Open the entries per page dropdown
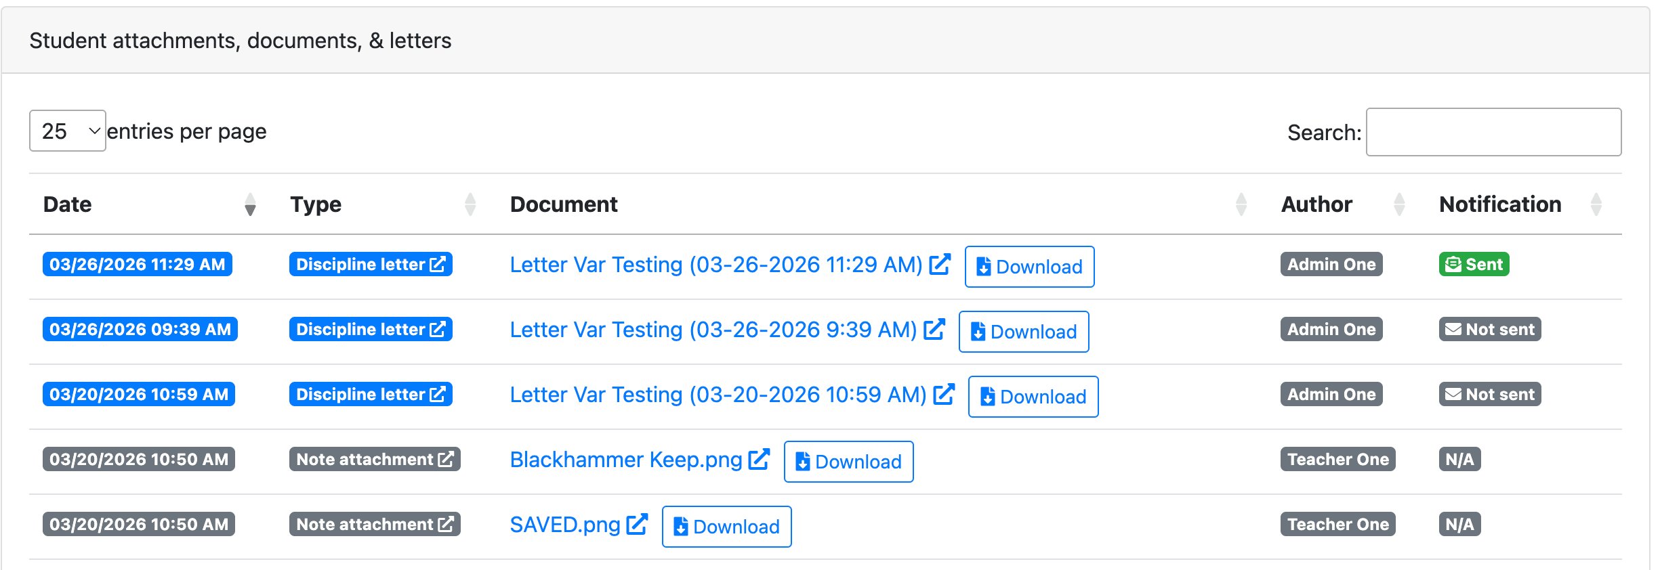Image resolution: width=1660 pixels, height=570 pixels. pyautogui.click(x=67, y=131)
